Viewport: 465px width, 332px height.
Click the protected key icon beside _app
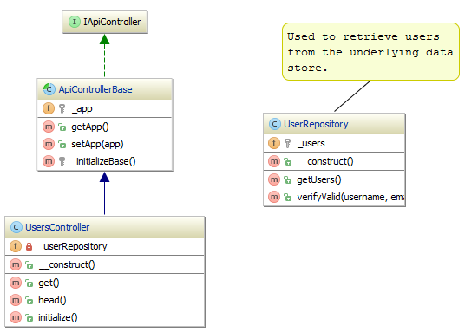point(62,109)
